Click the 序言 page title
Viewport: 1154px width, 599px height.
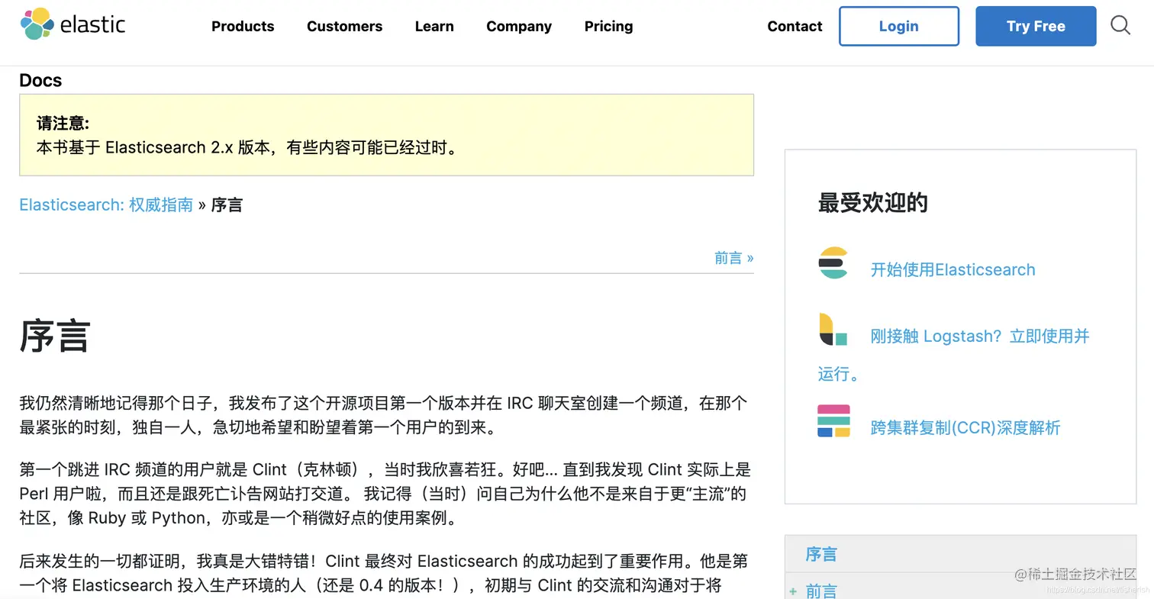(55, 335)
